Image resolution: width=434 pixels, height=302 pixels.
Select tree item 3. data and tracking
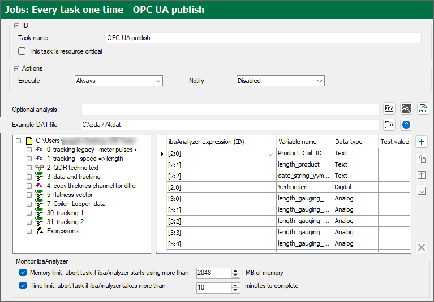click(x=74, y=177)
